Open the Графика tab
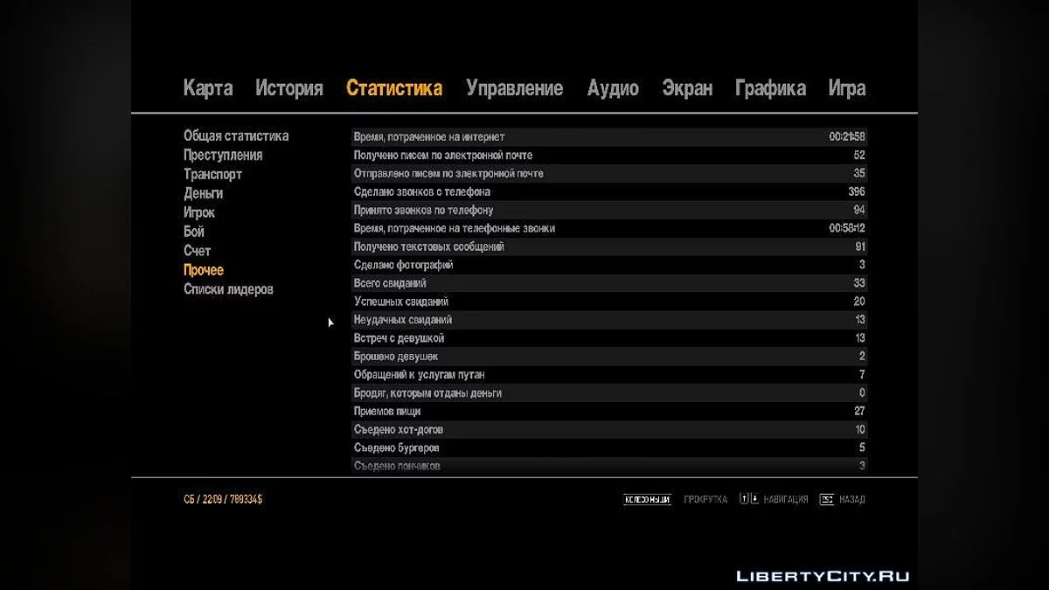Image resolution: width=1049 pixels, height=590 pixels. click(771, 88)
